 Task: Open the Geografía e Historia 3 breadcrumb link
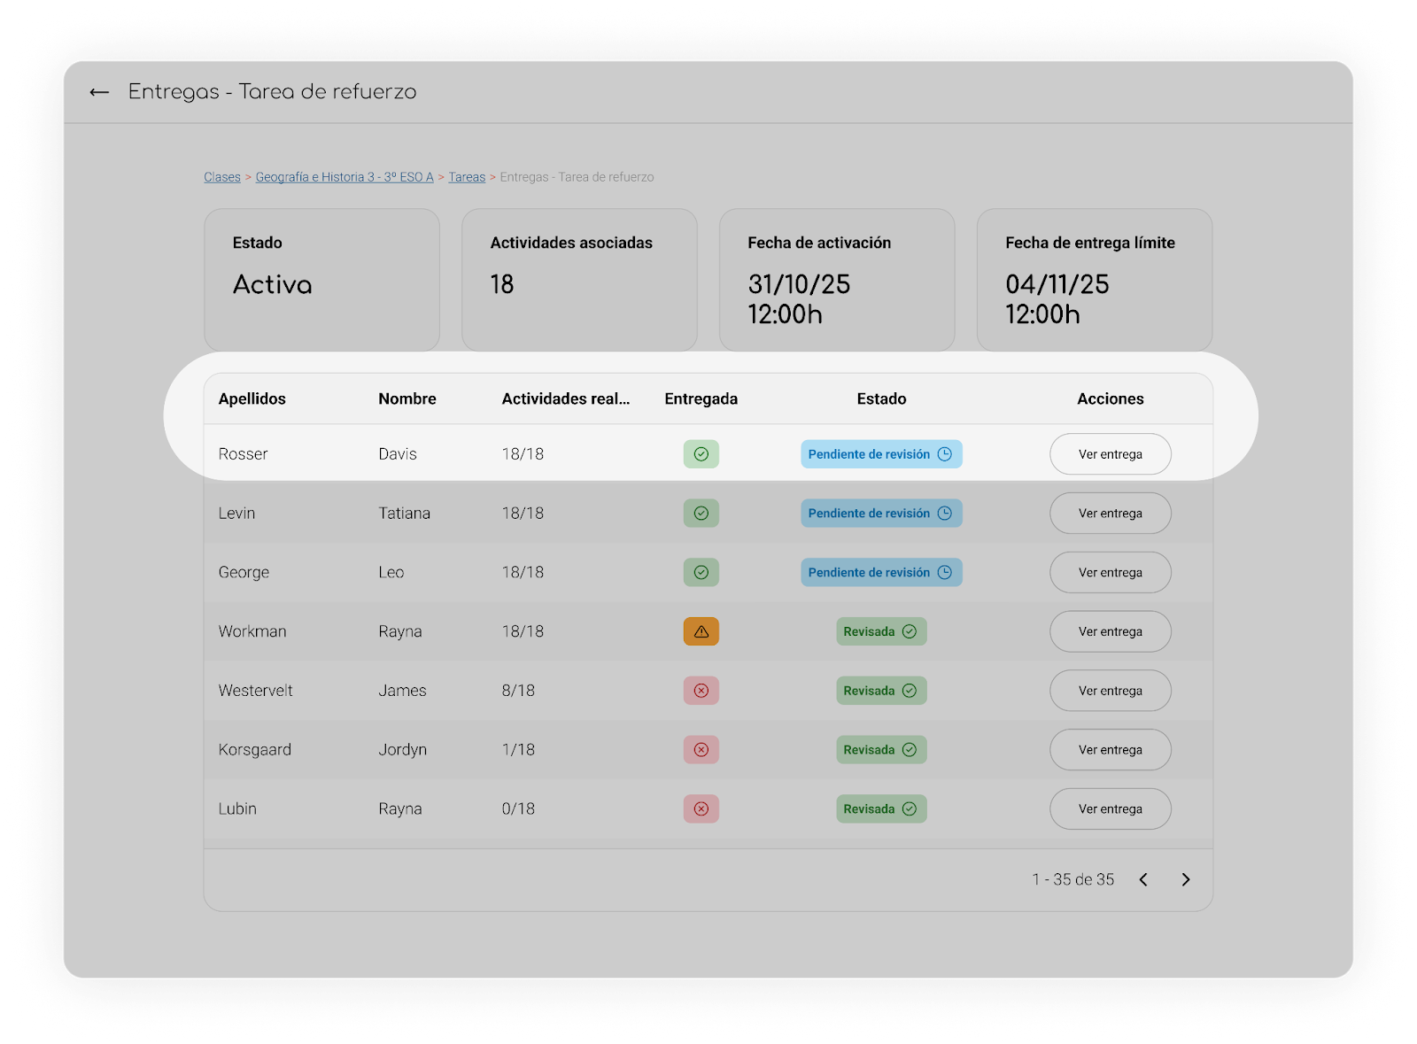345,177
